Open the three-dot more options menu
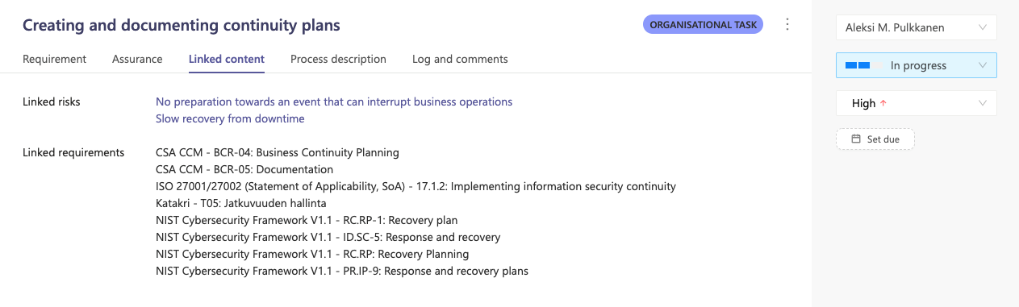Image resolution: width=1019 pixels, height=307 pixels. 787,25
